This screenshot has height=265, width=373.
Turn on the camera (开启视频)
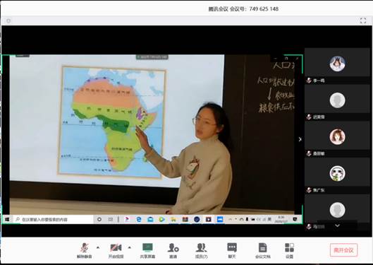coord(116,251)
